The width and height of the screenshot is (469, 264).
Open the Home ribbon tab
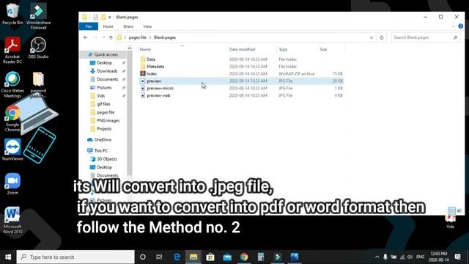click(108, 26)
